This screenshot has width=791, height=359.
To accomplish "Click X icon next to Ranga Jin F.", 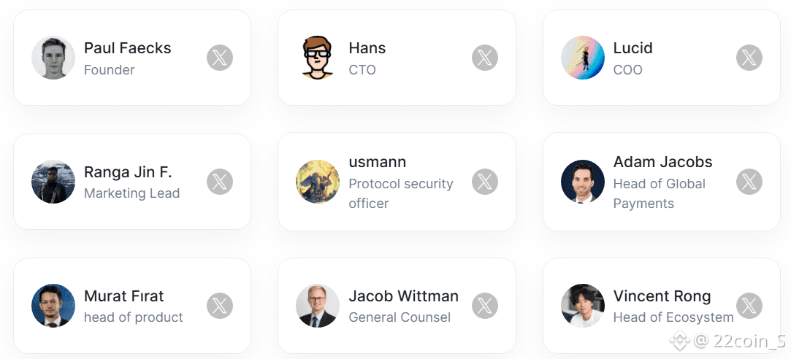I will (220, 182).
